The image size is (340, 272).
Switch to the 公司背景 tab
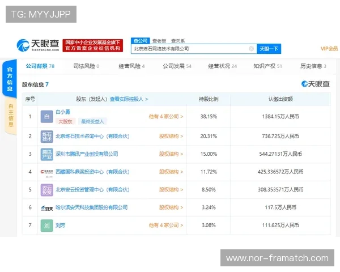point(40,66)
